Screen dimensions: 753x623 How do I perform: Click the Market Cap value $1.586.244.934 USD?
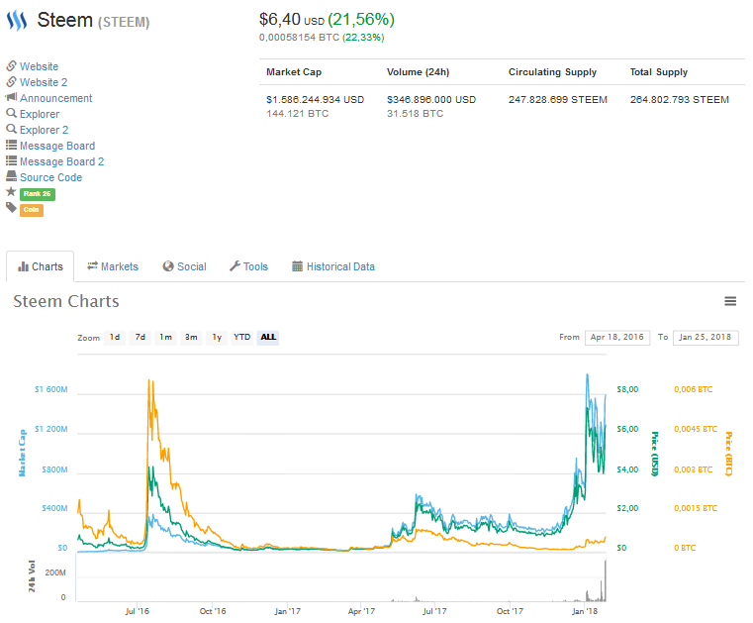click(315, 99)
